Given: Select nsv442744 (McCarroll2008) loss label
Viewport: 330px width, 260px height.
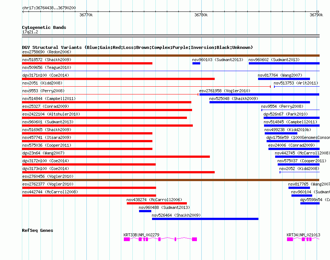Looking at the screenshot, I should tap(50, 192).
